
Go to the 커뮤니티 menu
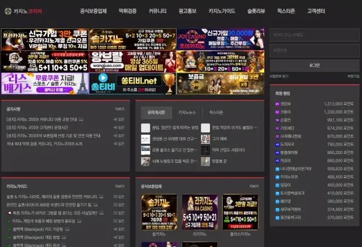click(x=157, y=11)
